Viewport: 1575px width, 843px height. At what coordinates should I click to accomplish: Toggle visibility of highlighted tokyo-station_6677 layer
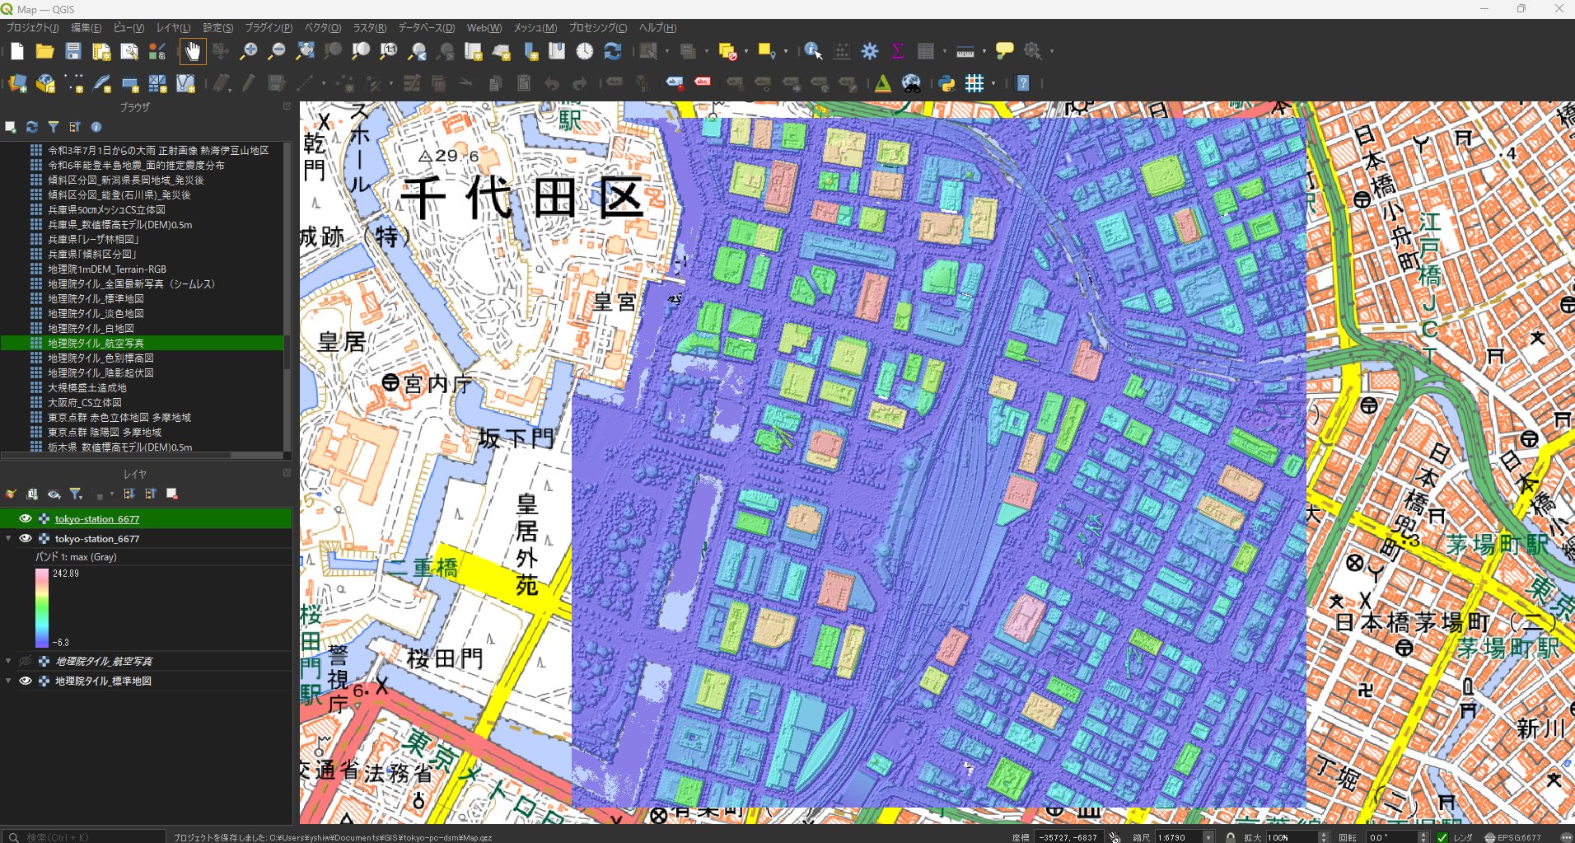26,518
